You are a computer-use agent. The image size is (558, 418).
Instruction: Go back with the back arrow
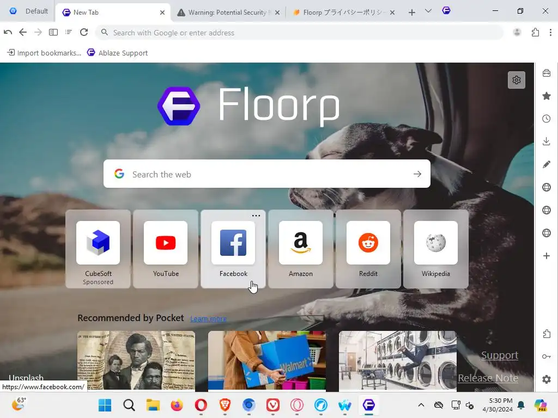[23, 32]
